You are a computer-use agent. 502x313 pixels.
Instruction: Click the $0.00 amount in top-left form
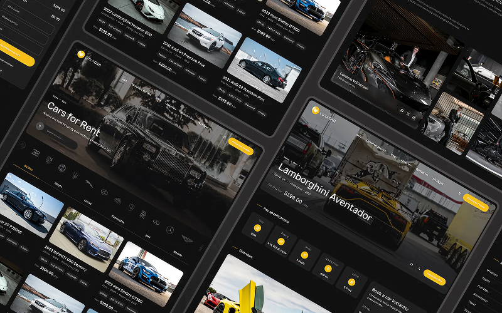coord(56,18)
